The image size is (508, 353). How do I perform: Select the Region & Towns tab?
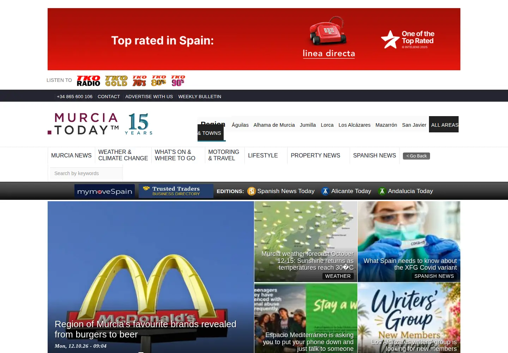tap(211, 129)
